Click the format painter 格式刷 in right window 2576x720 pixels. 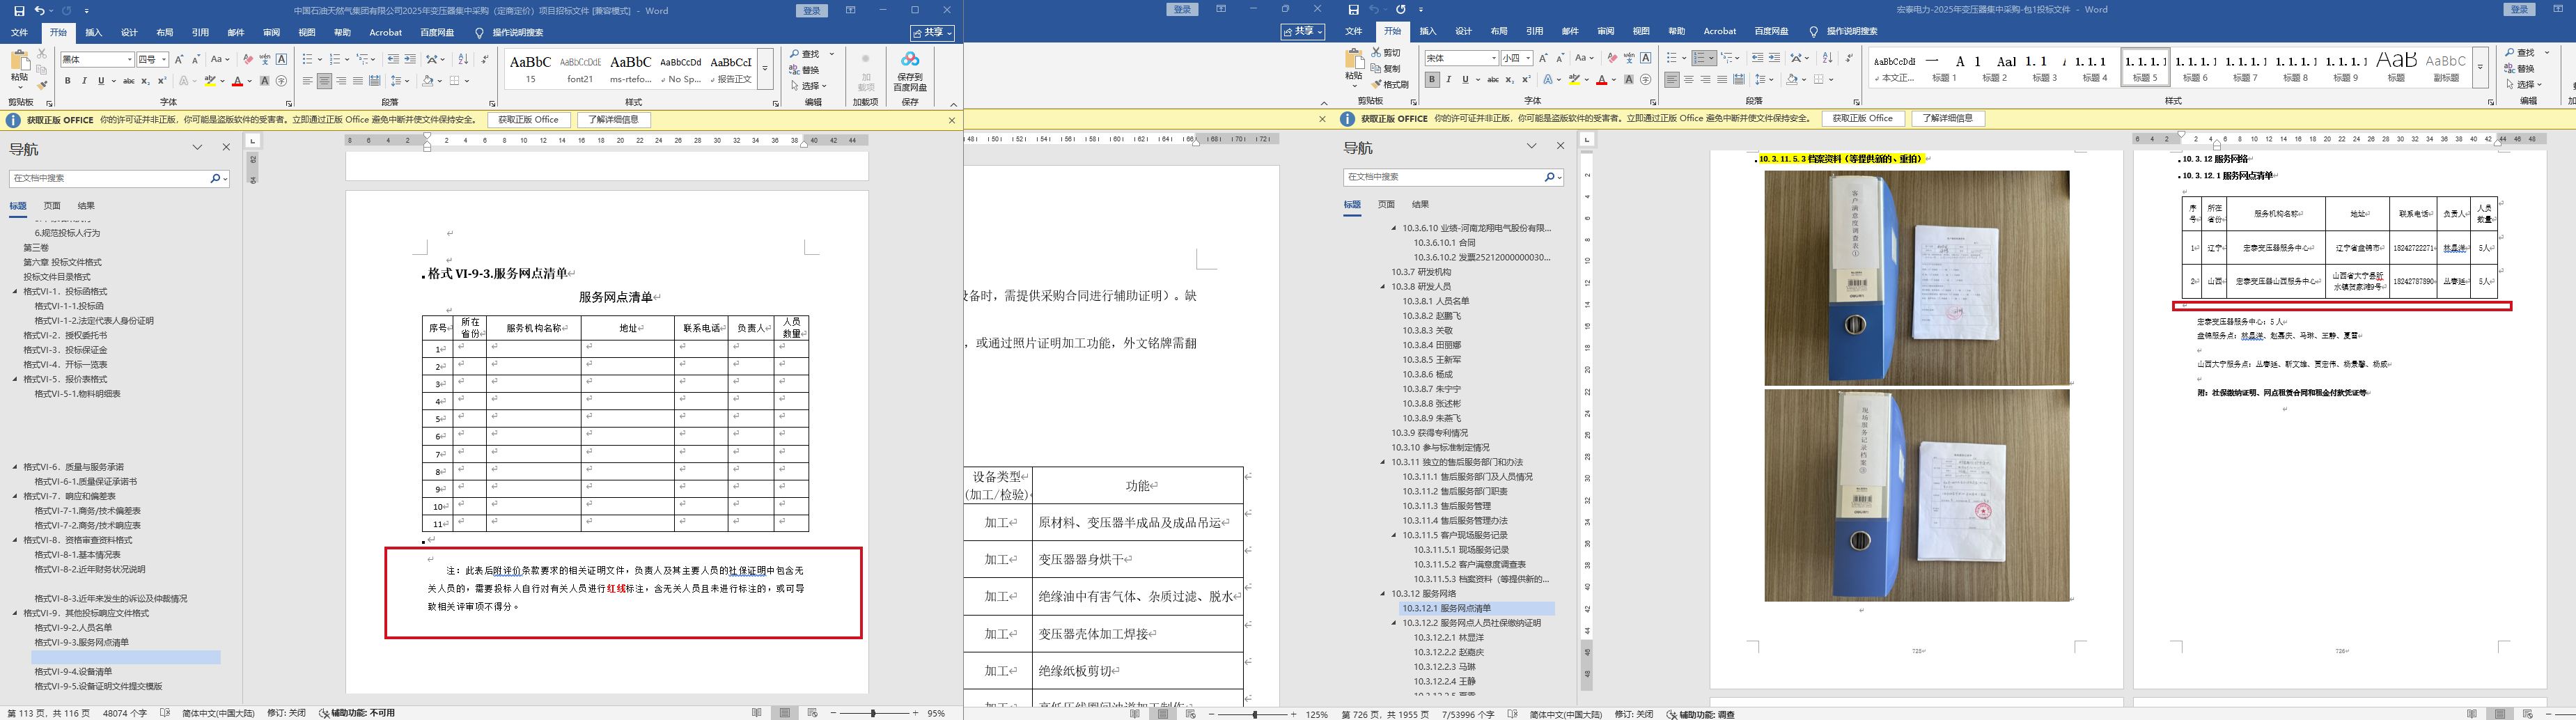tap(1391, 85)
